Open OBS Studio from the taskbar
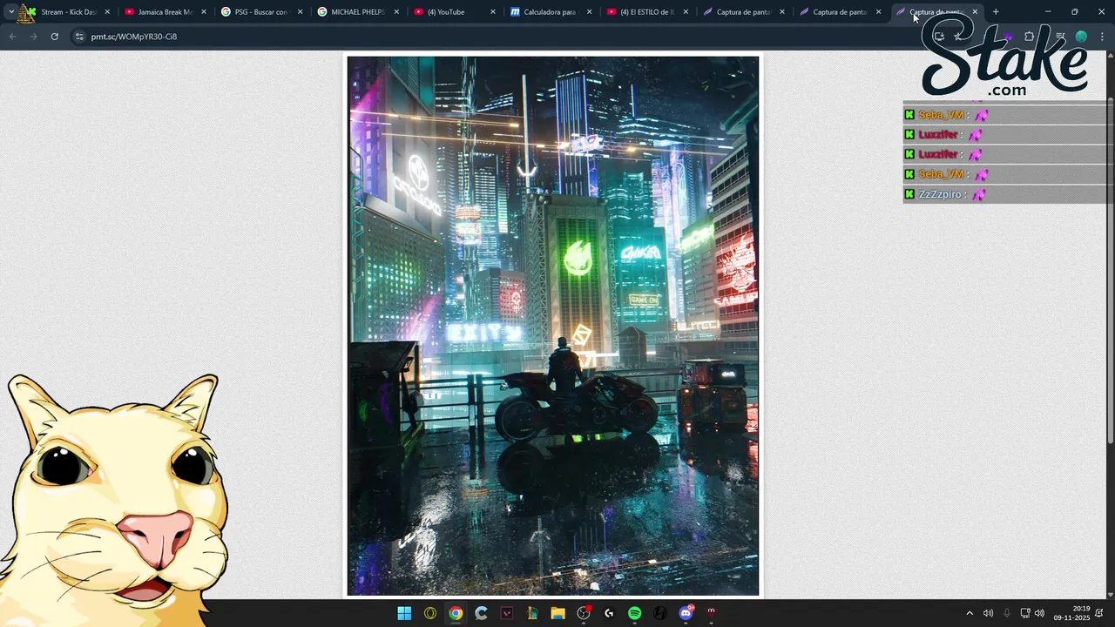 coord(584,613)
